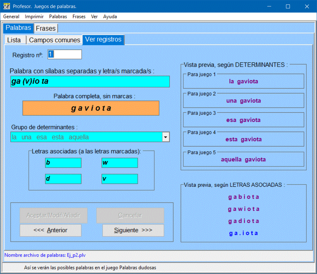Click the orange complete word box 'gaviota'
The height and width of the screenshot is (274, 317).
[x=91, y=108]
